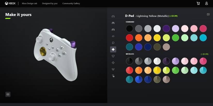This screenshot has height=106, width=213.
Task: Open the user account profile
Action: (x=207, y=3)
